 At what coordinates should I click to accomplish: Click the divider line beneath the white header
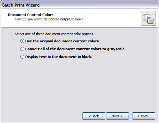pyautogui.click(x=79, y=28)
